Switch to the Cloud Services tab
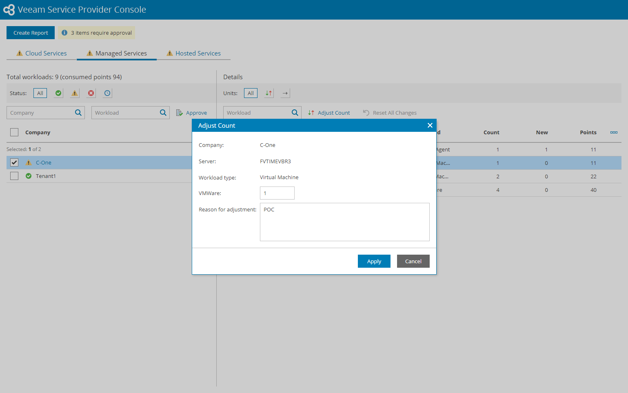Viewport: 628px width, 393px height. pyautogui.click(x=42, y=53)
